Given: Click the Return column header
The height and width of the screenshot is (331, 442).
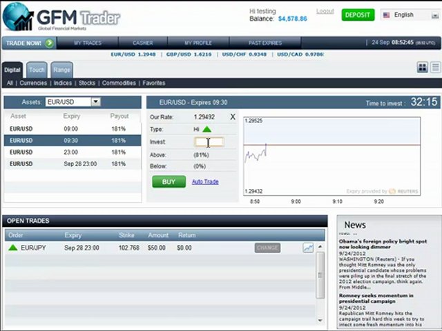Looking at the screenshot, I should point(187,235).
